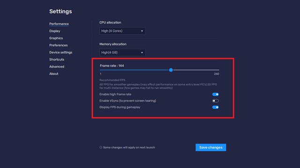Screen dimensions: 300x168
Task: Go to Preferences in the sidebar
Action: coord(58,45)
